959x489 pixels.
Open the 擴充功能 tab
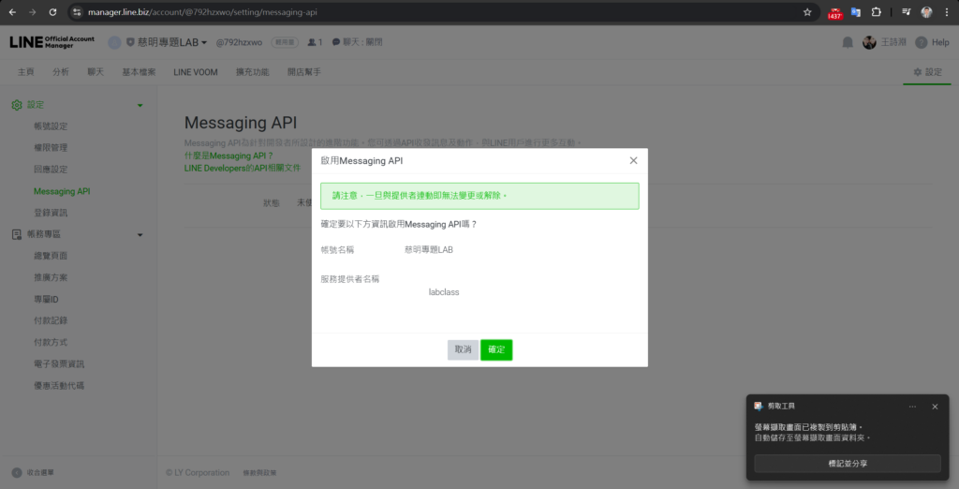click(x=253, y=71)
